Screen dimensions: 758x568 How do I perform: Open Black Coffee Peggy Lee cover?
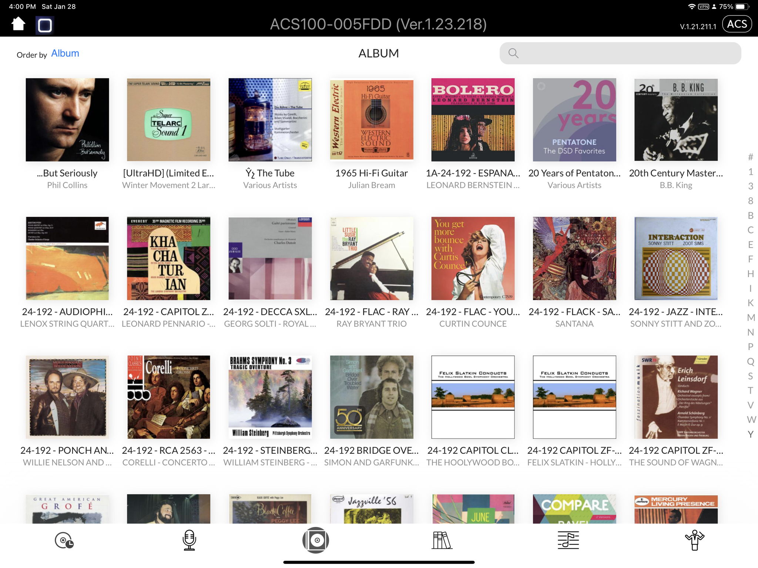pos(270,509)
